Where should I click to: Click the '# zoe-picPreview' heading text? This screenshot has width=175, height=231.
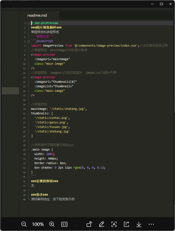(45, 23)
